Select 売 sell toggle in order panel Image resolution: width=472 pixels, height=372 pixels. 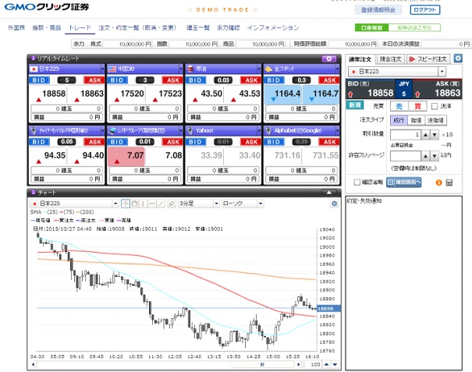(x=399, y=106)
